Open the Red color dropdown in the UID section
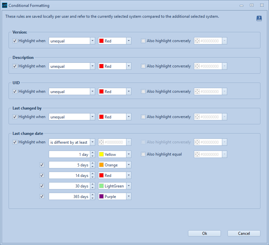Image resolution: width=269 pixels, height=245 pixels. [128, 91]
